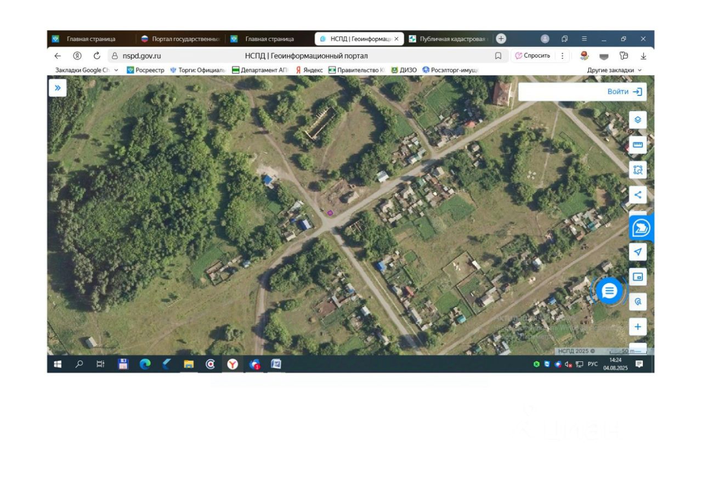702x495 pixels.
Task: Reload the nspd.gov.ru page
Action: click(x=97, y=56)
